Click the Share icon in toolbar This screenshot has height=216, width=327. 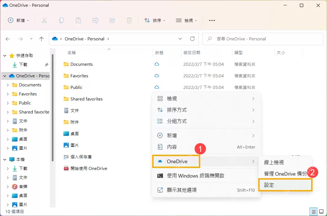pyautogui.click(x=112, y=20)
